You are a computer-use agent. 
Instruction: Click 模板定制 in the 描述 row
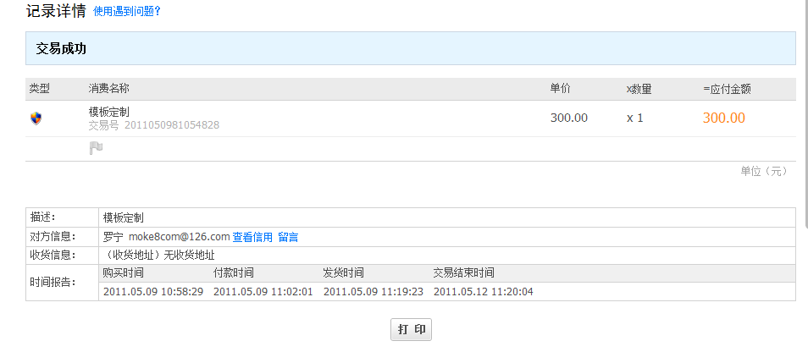[124, 217]
